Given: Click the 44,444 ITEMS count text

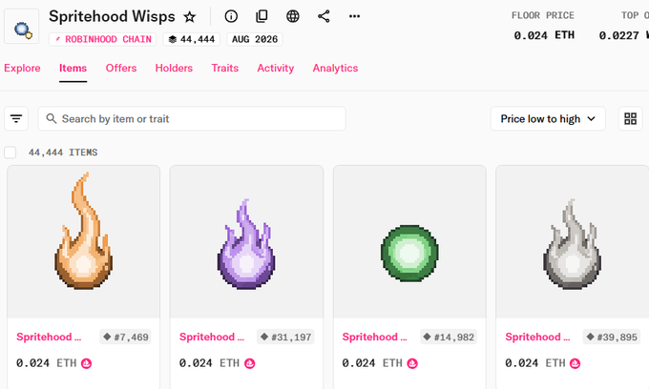Looking at the screenshot, I should 63,153.
